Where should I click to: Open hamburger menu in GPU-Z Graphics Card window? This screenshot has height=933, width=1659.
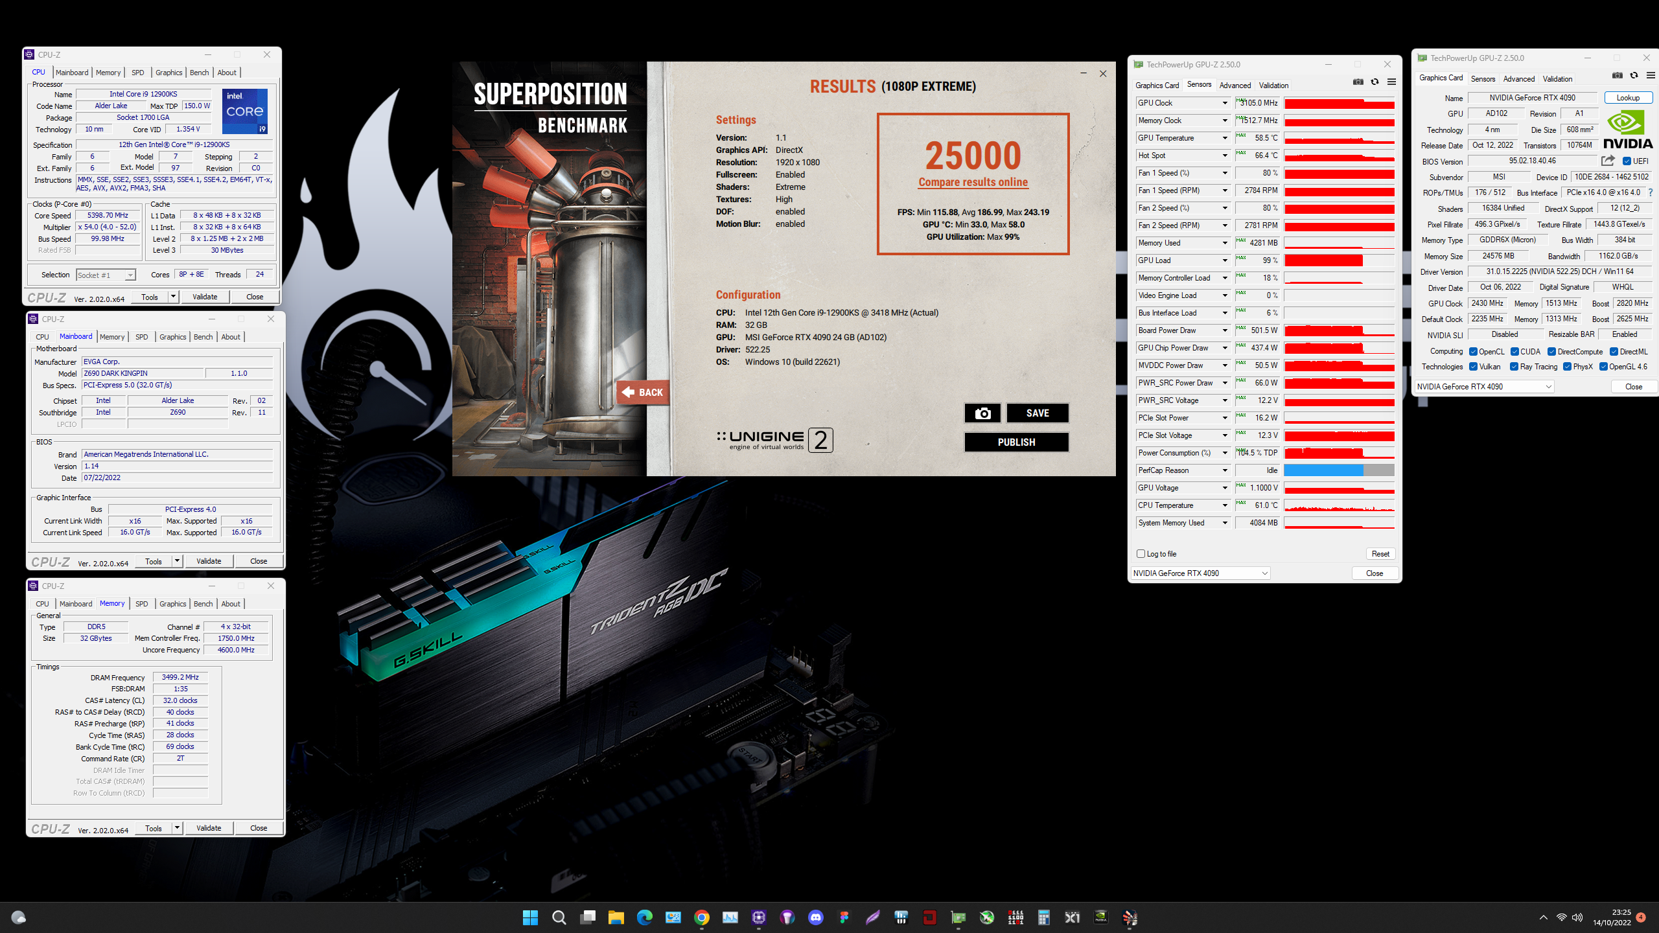click(1651, 75)
